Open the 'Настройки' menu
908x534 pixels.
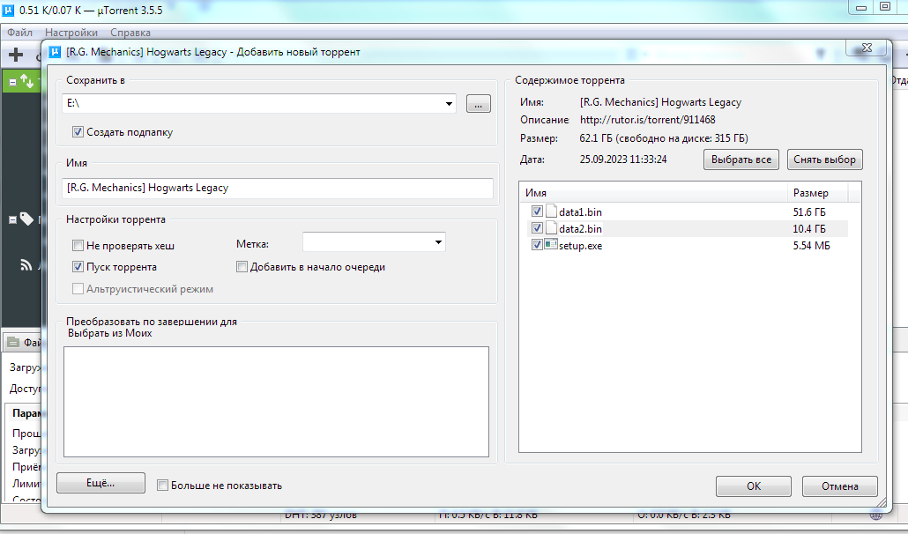71,33
